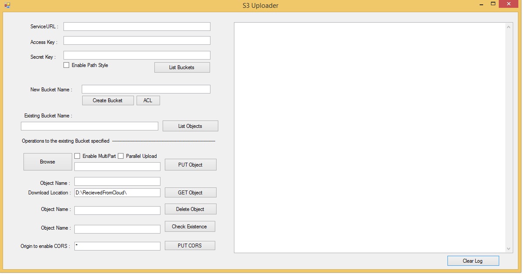Click the 'Origin to enable CORS :' label
This screenshot has width=524, height=274.
45,246
